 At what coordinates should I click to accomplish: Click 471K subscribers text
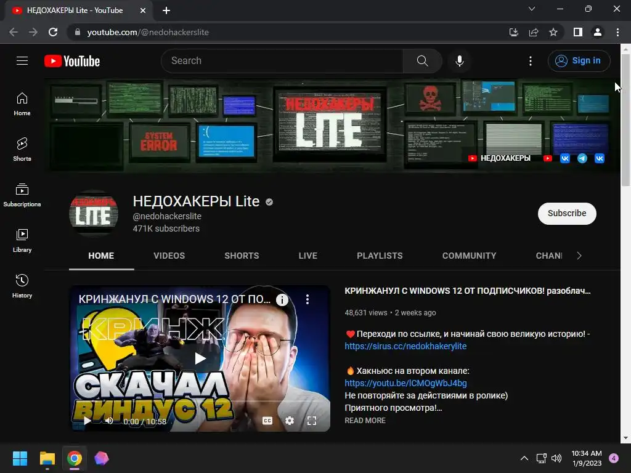point(166,228)
